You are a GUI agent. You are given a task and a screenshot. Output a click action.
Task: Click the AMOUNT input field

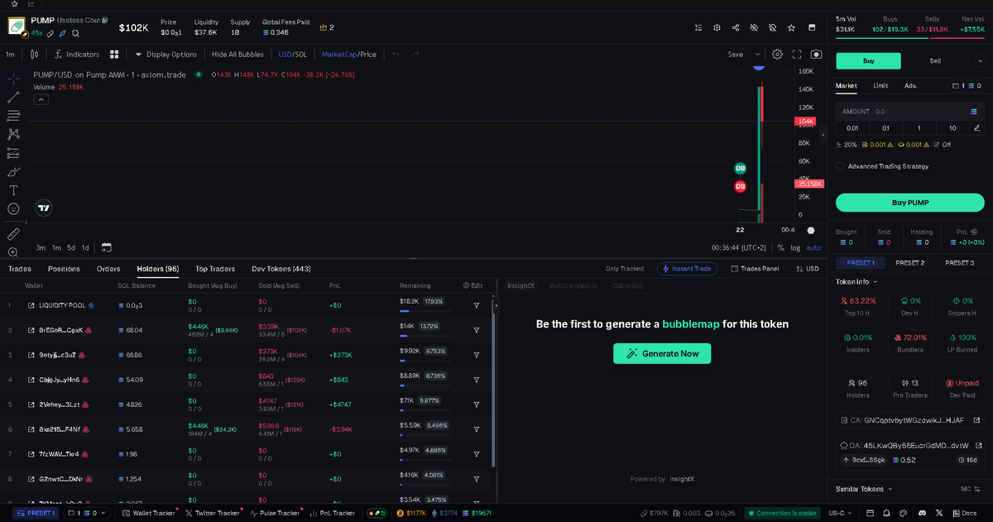(909, 111)
